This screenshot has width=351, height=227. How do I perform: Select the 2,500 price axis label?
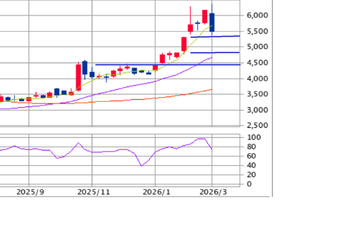click(x=257, y=126)
